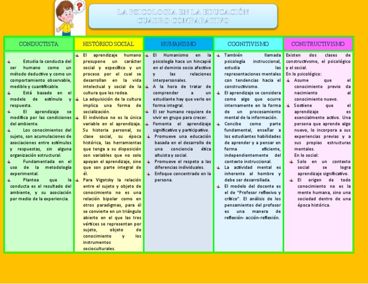Select the 'CONDUCTISTA' column header
The height and width of the screenshot is (284, 368).
[x=38, y=44]
